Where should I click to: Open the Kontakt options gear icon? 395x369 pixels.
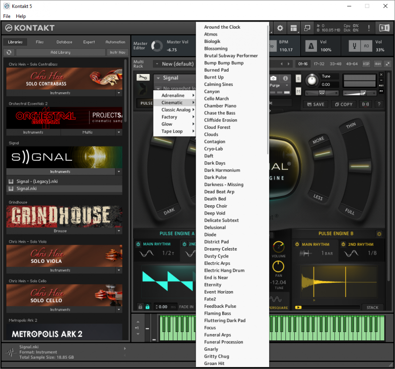tap(280, 28)
